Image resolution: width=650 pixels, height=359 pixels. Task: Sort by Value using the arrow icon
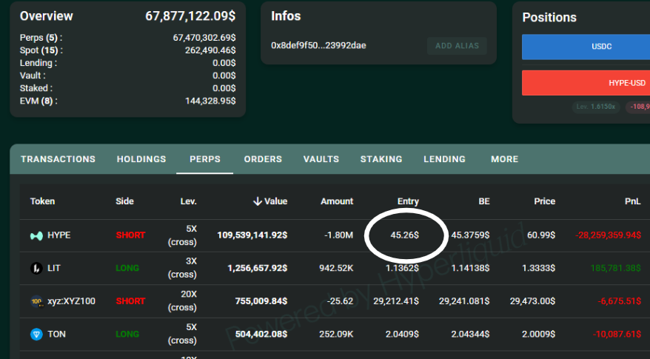(258, 201)
